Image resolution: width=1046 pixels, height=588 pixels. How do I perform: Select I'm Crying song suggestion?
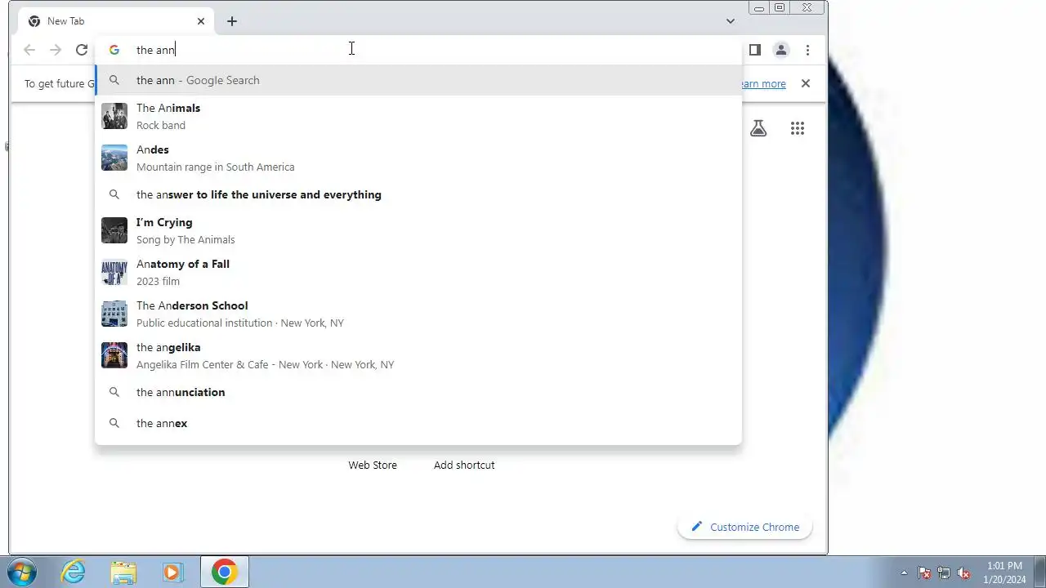pos(418,230)
